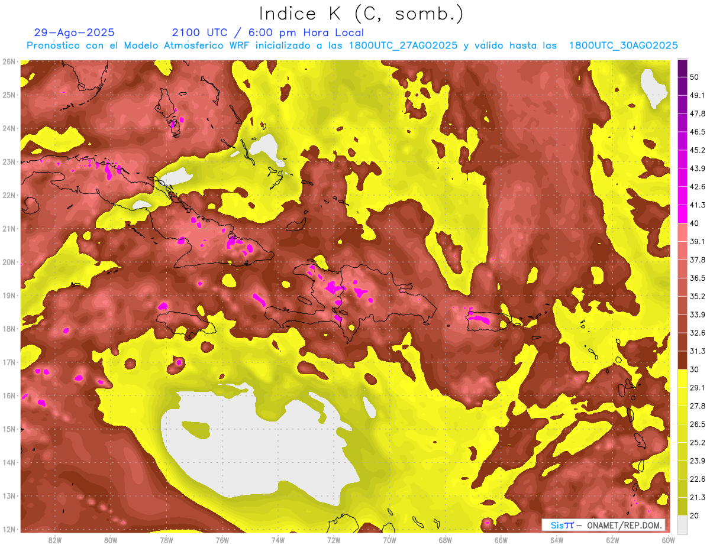Pick the grey color bar segment below 20
Screen dimensions: 710x548
682,524
